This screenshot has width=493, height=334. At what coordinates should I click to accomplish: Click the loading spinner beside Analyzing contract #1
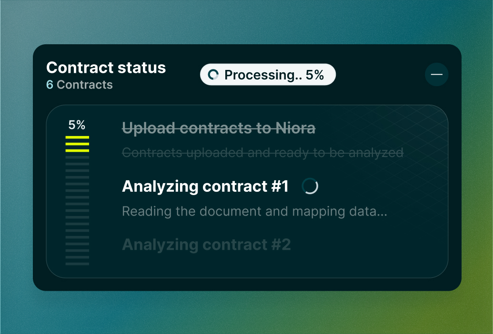pyautogui.click(x=310, y=186)
